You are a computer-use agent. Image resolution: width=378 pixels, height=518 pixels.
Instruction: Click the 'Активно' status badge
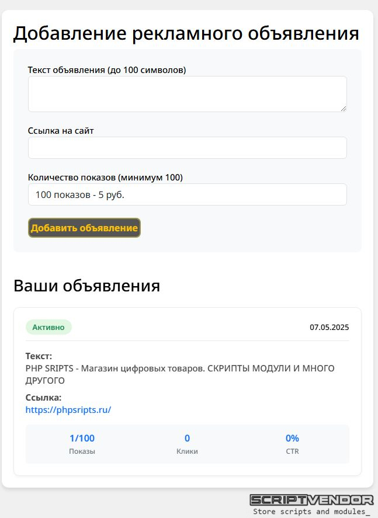click(48, 328)
